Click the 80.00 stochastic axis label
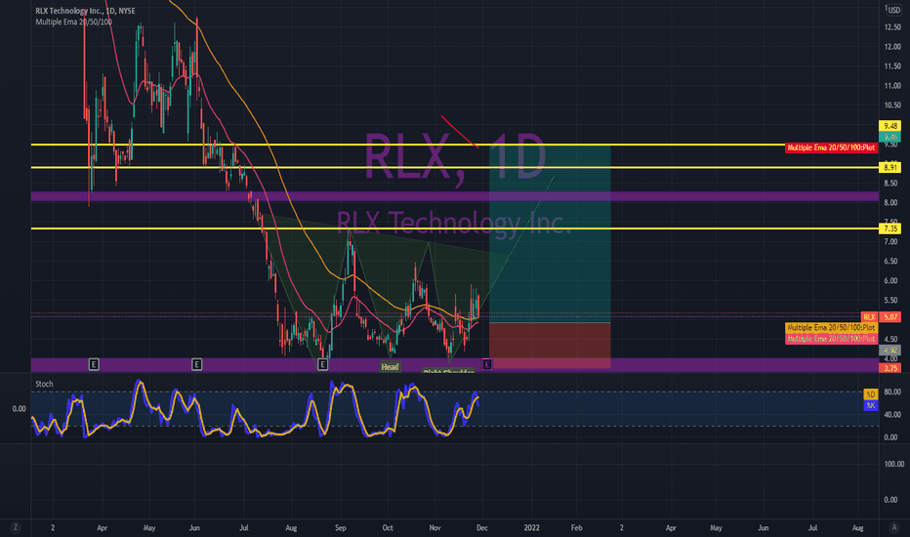The image size is (910, 537). pos(892,392)
